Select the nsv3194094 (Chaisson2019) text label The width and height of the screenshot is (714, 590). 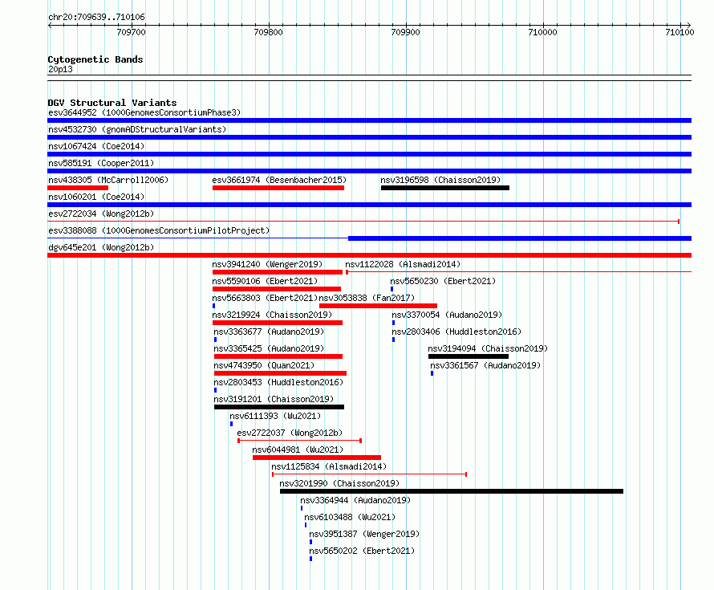point(488,348)
